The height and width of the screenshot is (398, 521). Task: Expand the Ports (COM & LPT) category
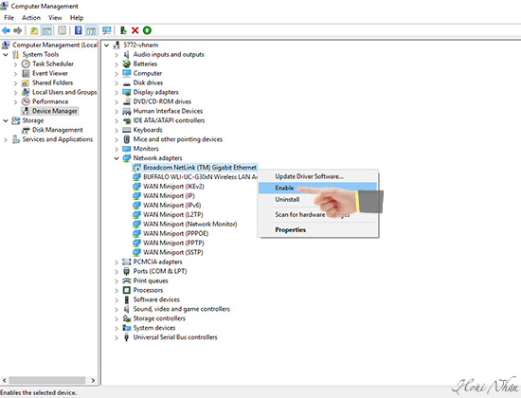pos(117,272)
